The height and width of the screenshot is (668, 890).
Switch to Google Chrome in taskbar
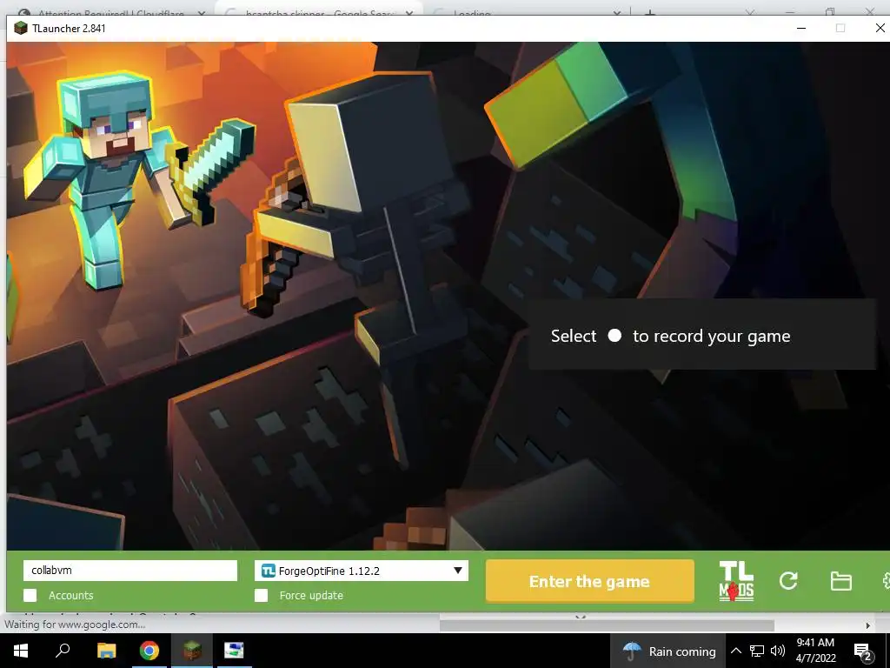pos(149,651)
